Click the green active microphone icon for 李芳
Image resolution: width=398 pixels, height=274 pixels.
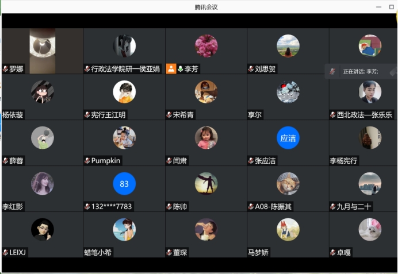(181, 69)
